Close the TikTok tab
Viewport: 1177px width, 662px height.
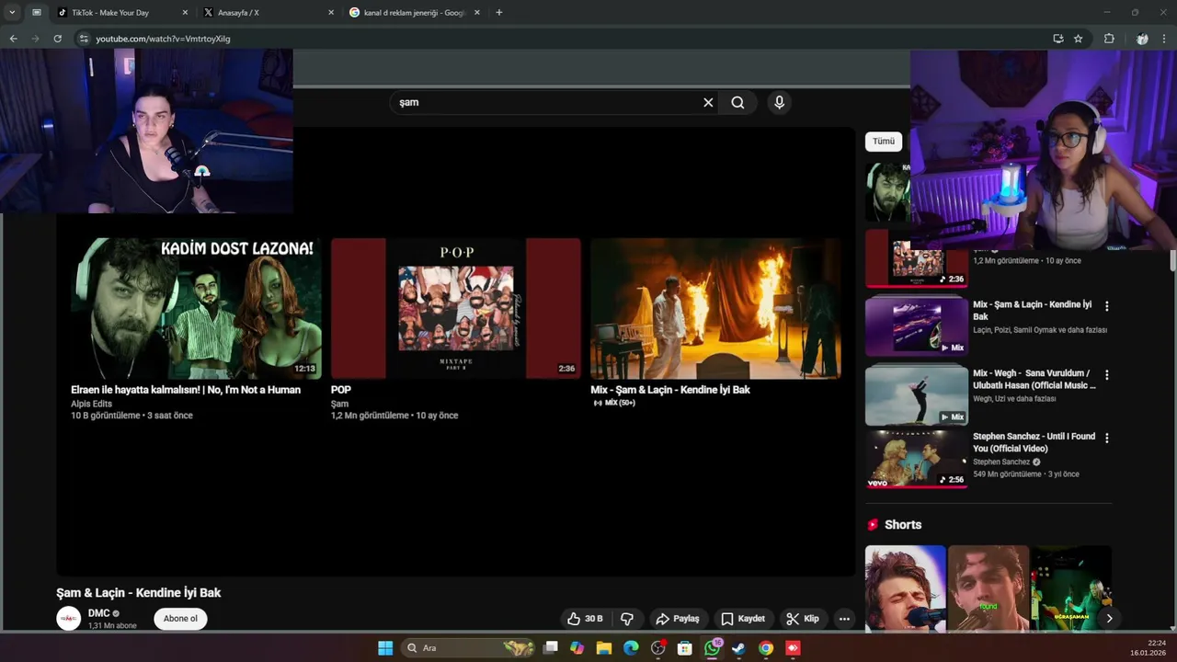coord(185,13)
